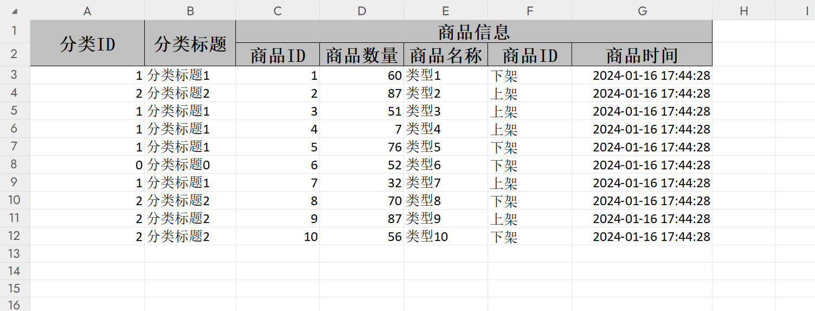Select the cell containing 类型3

[446, 111]
